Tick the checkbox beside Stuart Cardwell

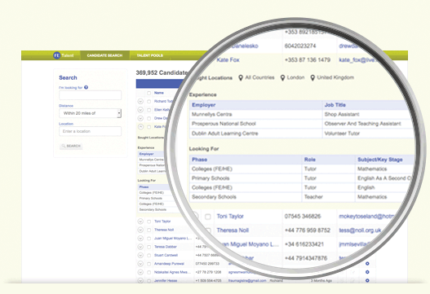click(x=149, y=256)
